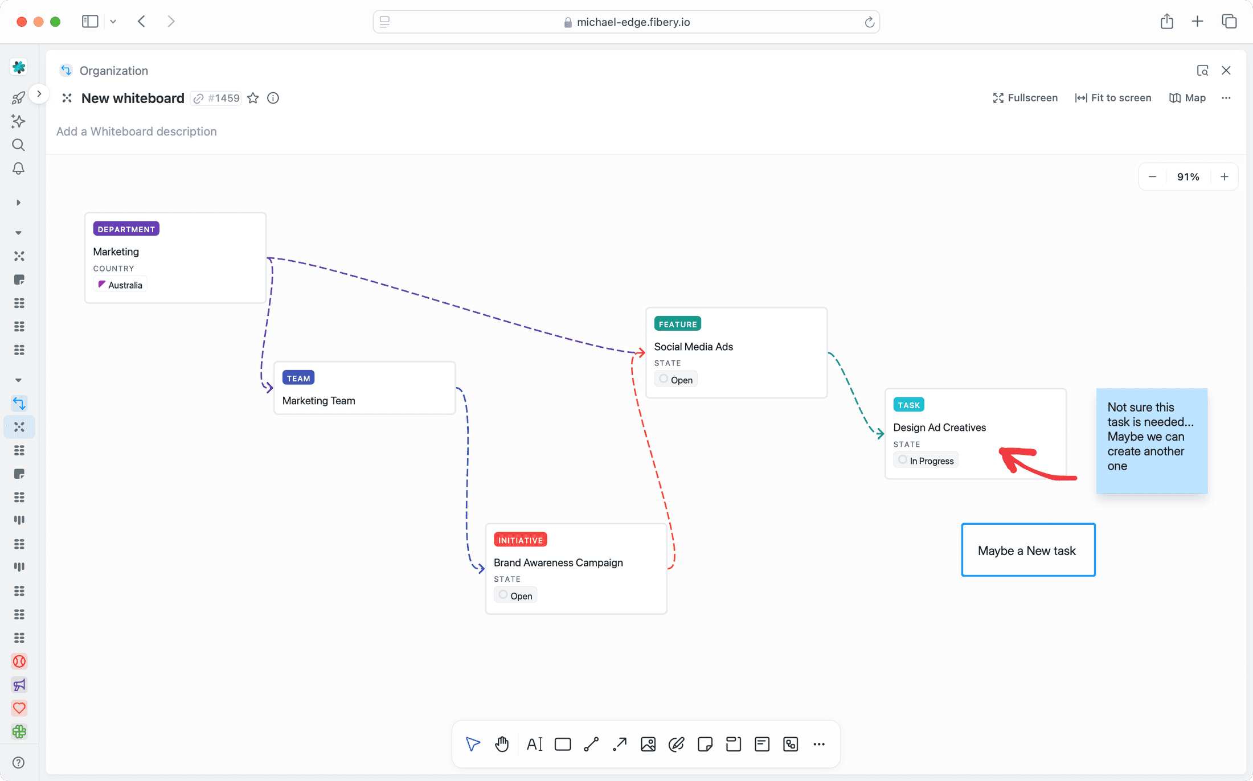Open notifications bell in the sidebar
The image size is (1253, 781).
(x=18, y=169)
